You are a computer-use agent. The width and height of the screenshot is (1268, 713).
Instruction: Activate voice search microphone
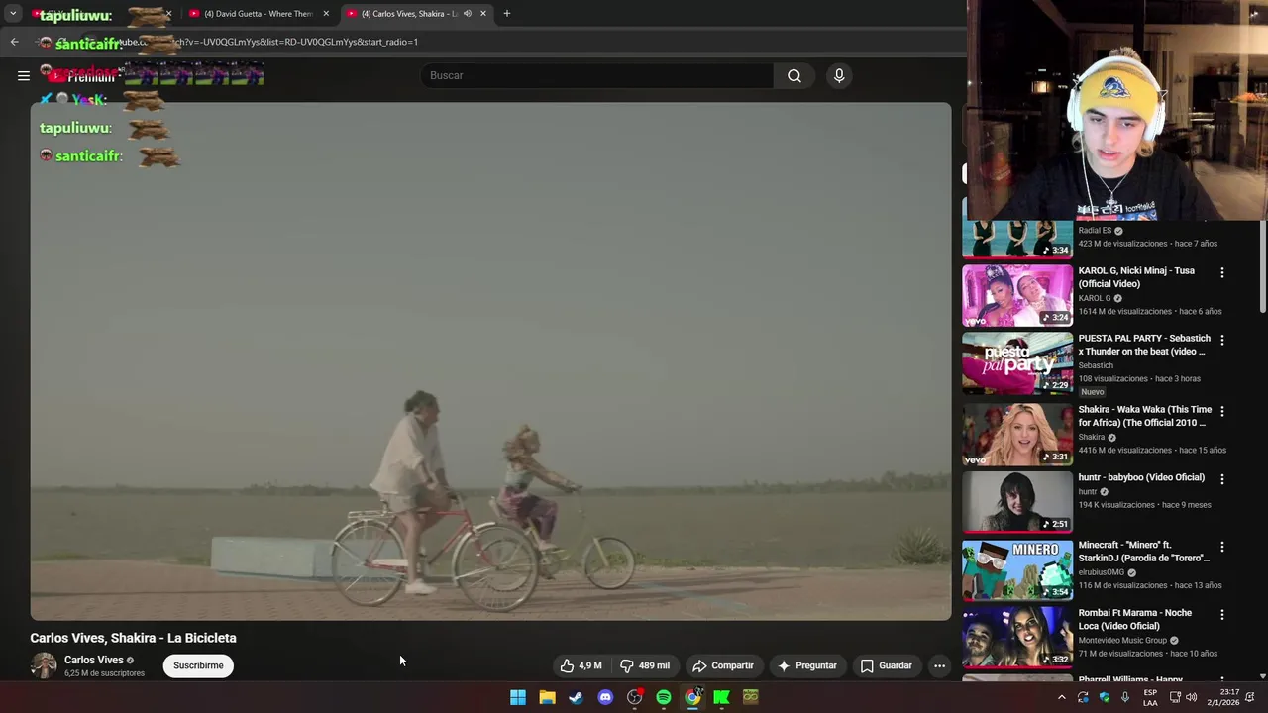click(839, 75)
